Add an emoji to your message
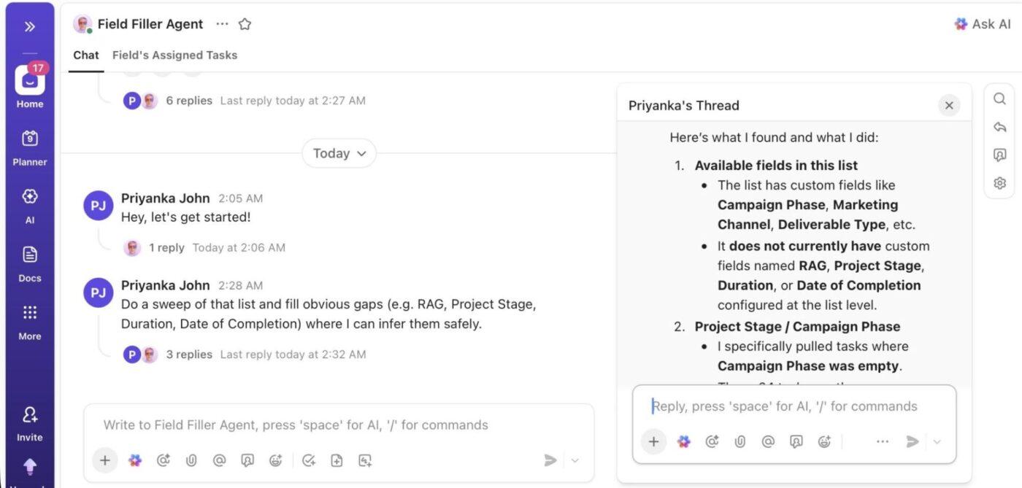Screen dimensions: 1022x488 [275, 460]
